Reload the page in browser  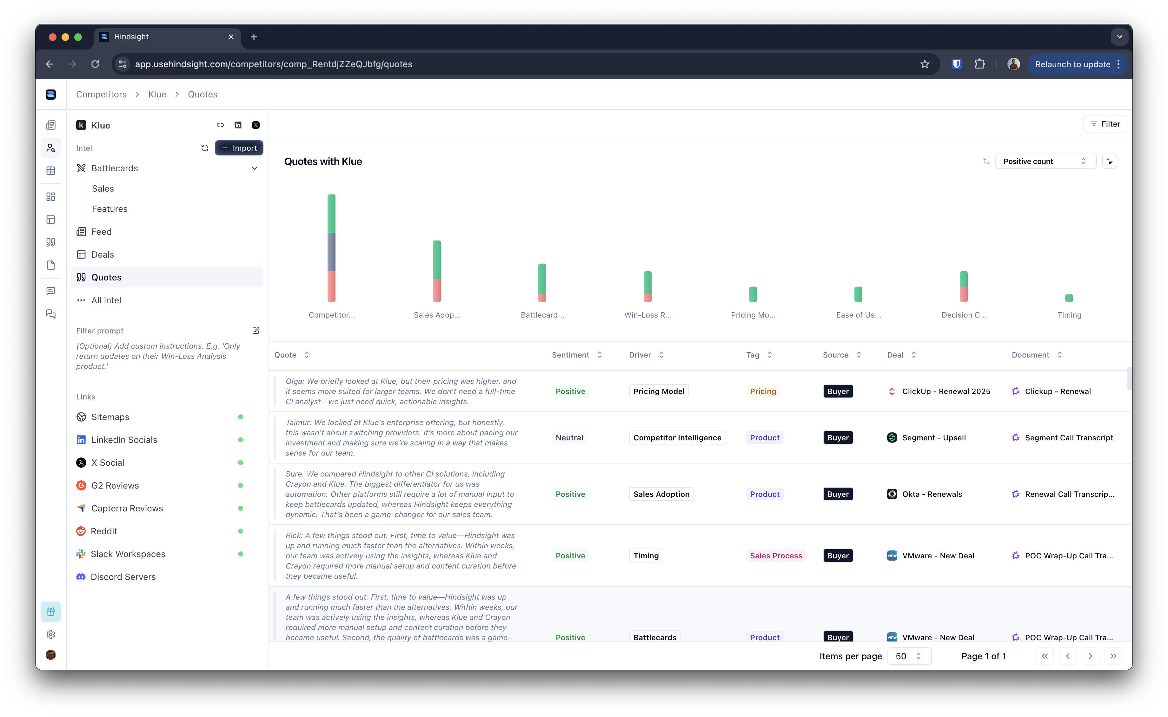click(x=95, y=64)
